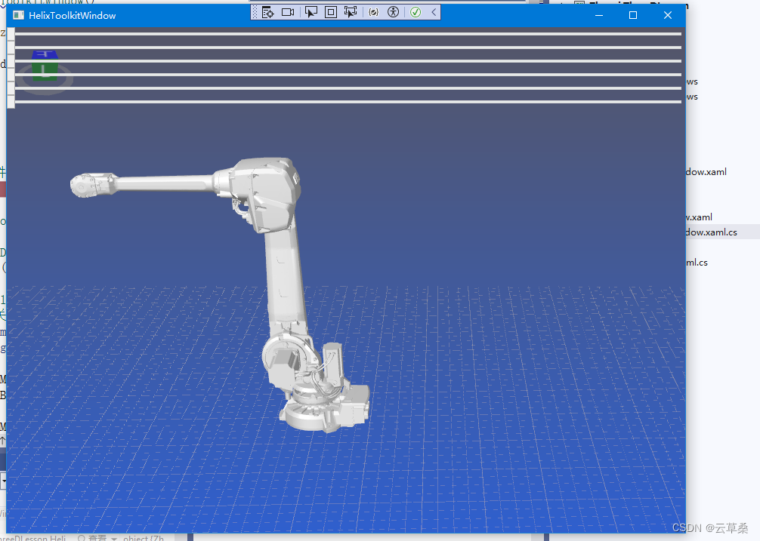Click the green hot reload status checkmark
Screen dimensions: 760x541
[x=415, y=12]
